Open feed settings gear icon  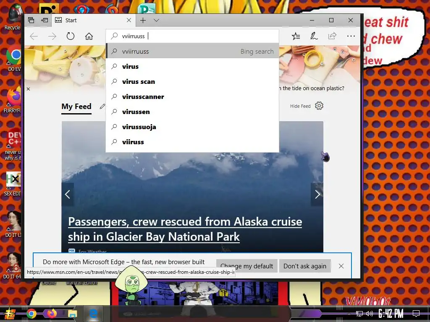319,106
